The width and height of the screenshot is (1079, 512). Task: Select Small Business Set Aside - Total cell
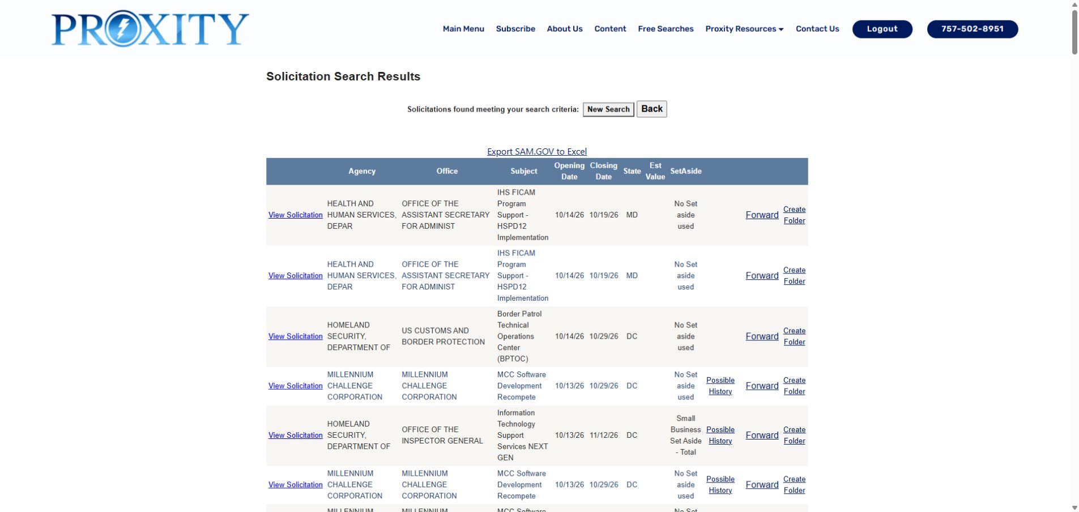[x=686, y=436]
